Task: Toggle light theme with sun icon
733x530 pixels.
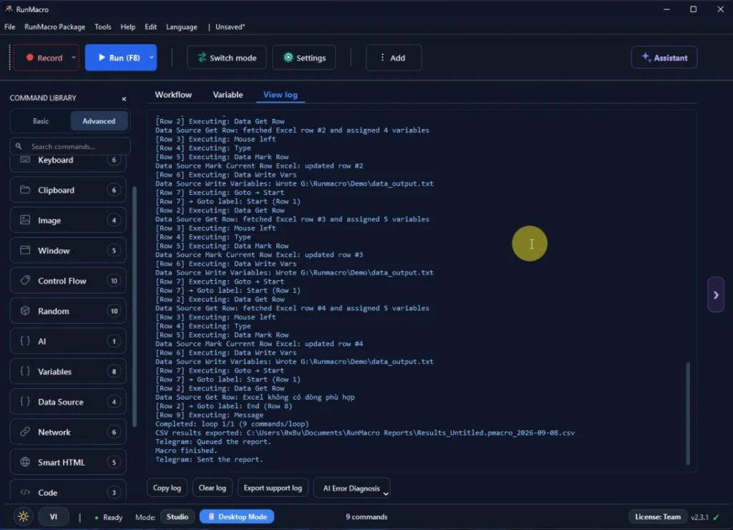Action: tap(23, 517)
